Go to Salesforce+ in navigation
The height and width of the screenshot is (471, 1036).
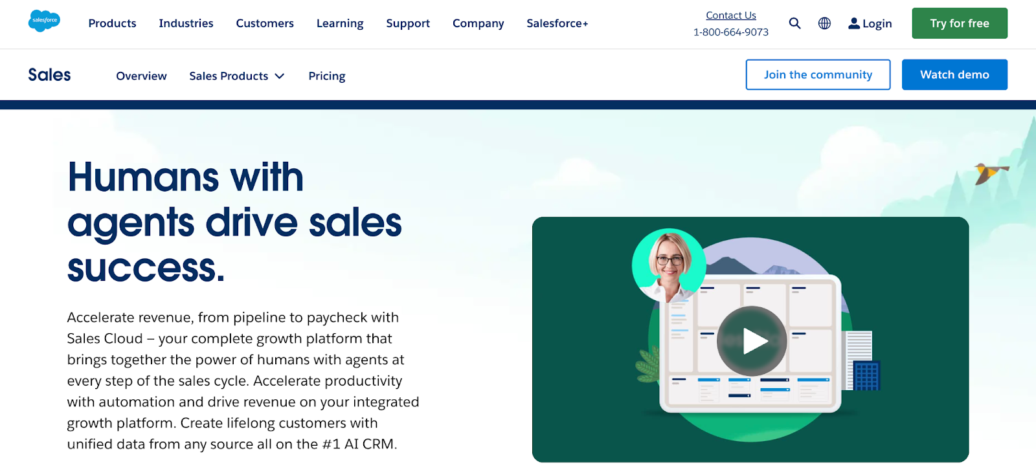pos(557,23)
